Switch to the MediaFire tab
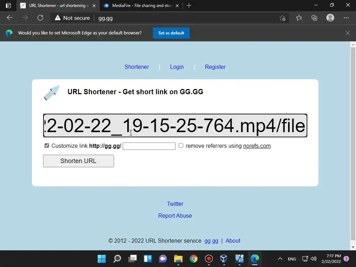This screenshot has height=267, width=356. (x=142, y=6)
